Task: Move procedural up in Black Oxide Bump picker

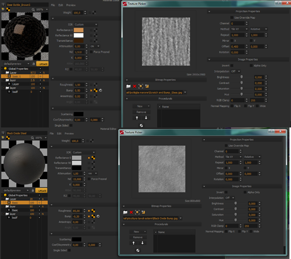Action: click(x=133, y=243)
